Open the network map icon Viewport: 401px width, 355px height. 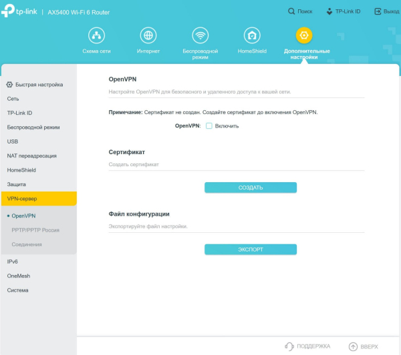point(96,35)
